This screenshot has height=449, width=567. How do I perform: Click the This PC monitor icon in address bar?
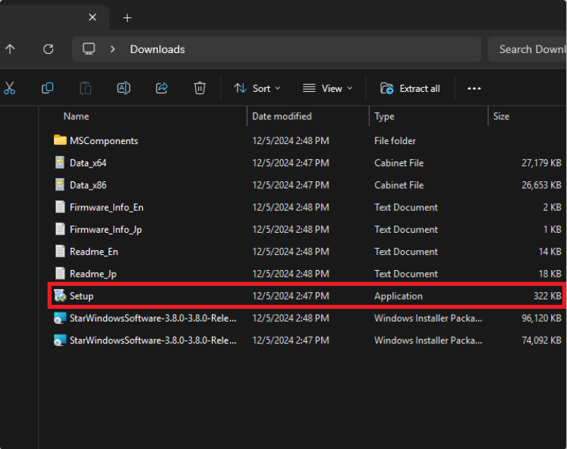click(x=89, y=49)
